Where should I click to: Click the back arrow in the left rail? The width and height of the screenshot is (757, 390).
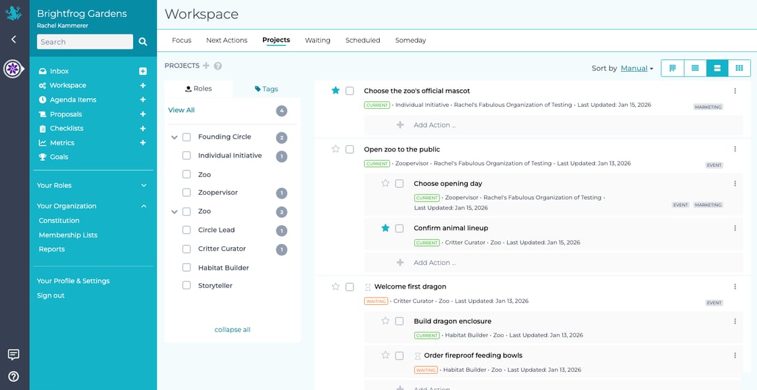14,40
